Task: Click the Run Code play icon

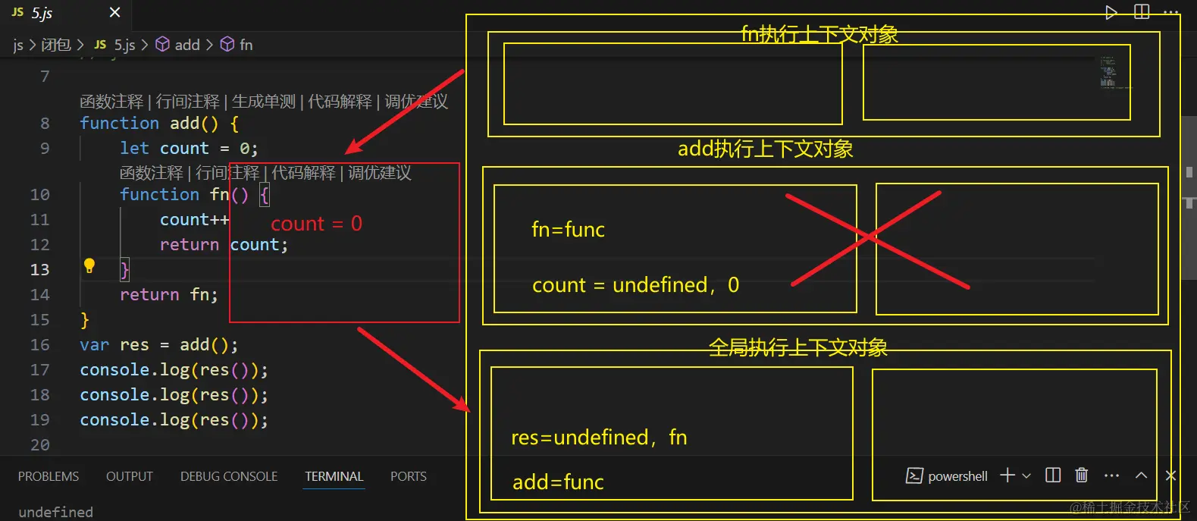Action: pos(1111,12)
